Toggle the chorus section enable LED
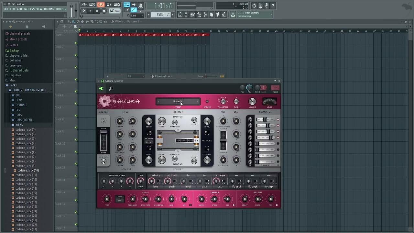Image resolution: width=414 pixels, height=233 pixels. [x=234, y=205]
